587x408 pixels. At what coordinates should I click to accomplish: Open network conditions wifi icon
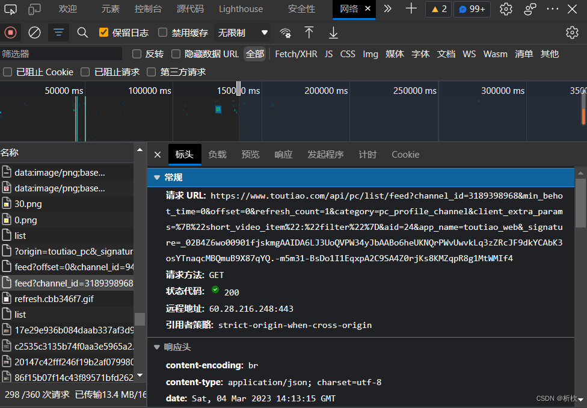pos(285,33)
